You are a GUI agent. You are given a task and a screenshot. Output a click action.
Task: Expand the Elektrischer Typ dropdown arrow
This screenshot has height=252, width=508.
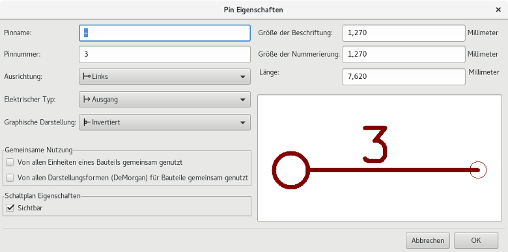pyautogui.click(x=243, y=100)
